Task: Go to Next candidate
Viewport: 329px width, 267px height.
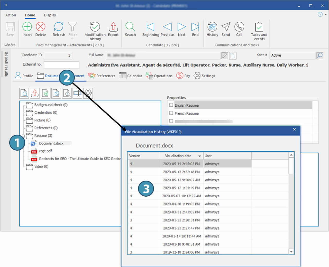Action: [181, 27]
